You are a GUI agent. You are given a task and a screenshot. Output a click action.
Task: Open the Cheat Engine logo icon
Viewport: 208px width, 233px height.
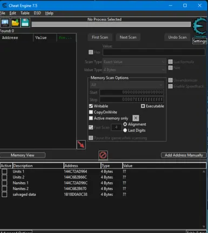200,26
